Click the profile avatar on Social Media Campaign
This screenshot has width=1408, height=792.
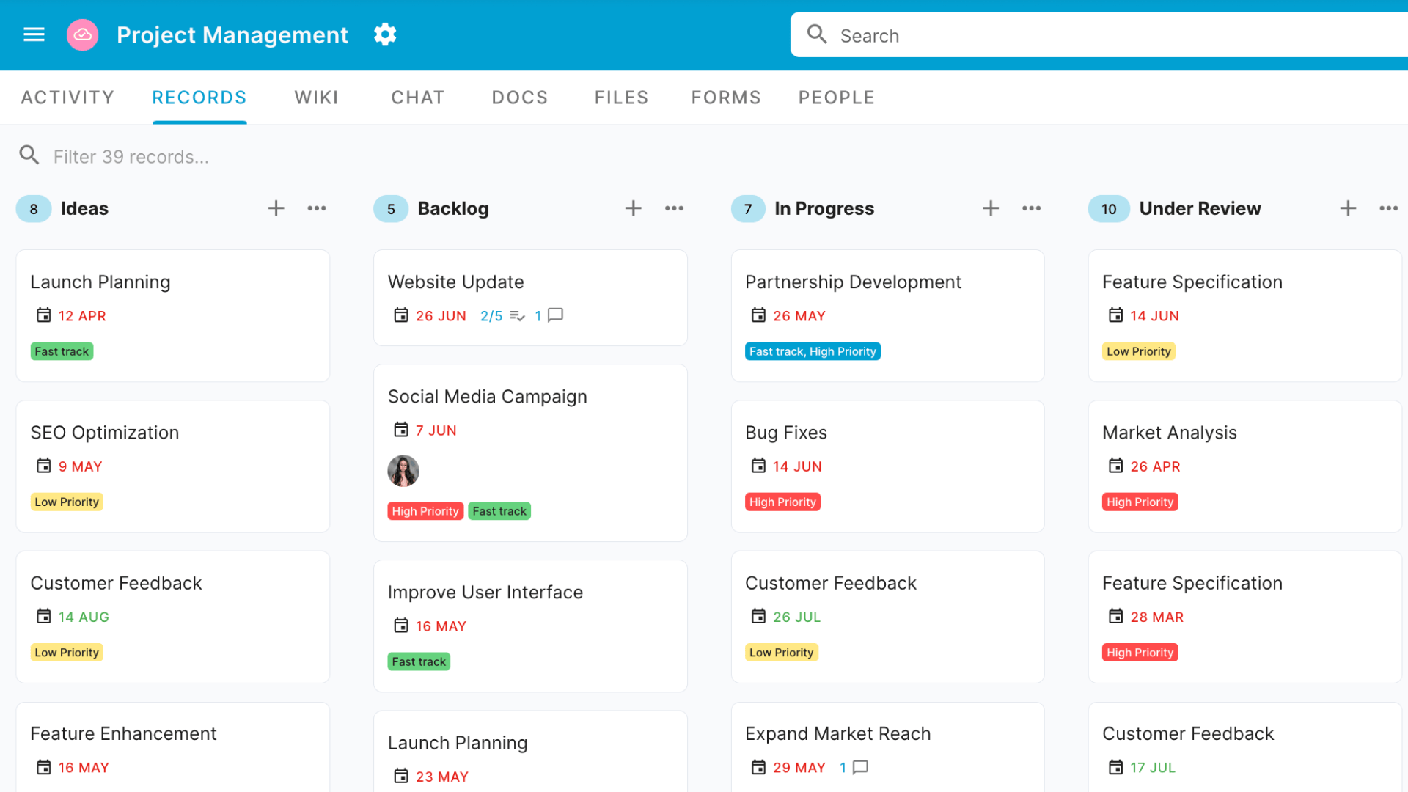[403, 471]
